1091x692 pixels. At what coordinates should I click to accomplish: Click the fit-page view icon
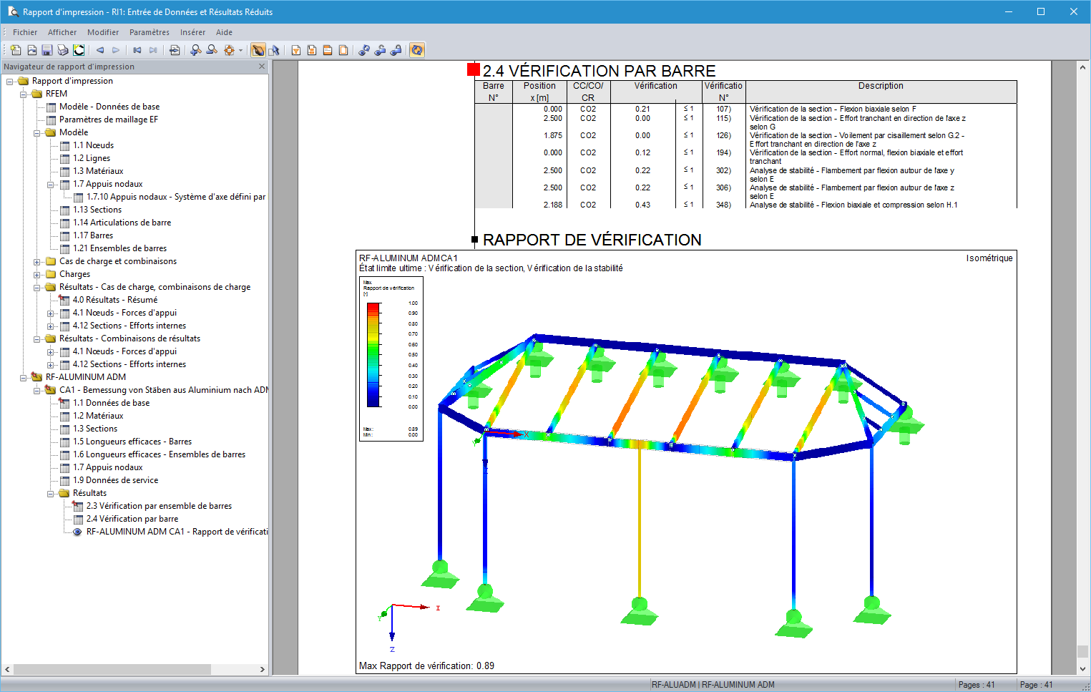point(229,50)
